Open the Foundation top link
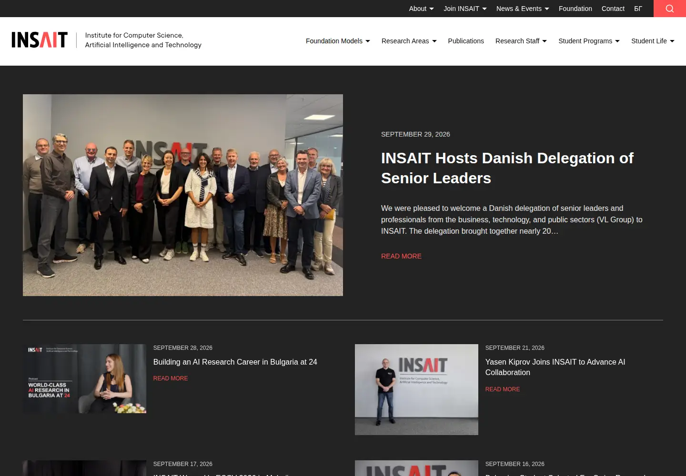Image resolution: width=686 pixels, height=476 pixels. pyautogui.click(x=575, y=9)
